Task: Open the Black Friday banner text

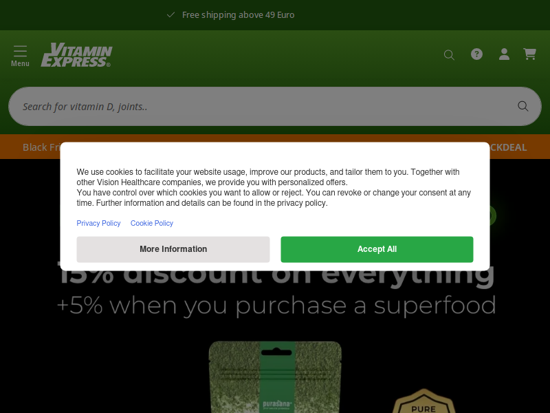Action: [x=41, y=147]
